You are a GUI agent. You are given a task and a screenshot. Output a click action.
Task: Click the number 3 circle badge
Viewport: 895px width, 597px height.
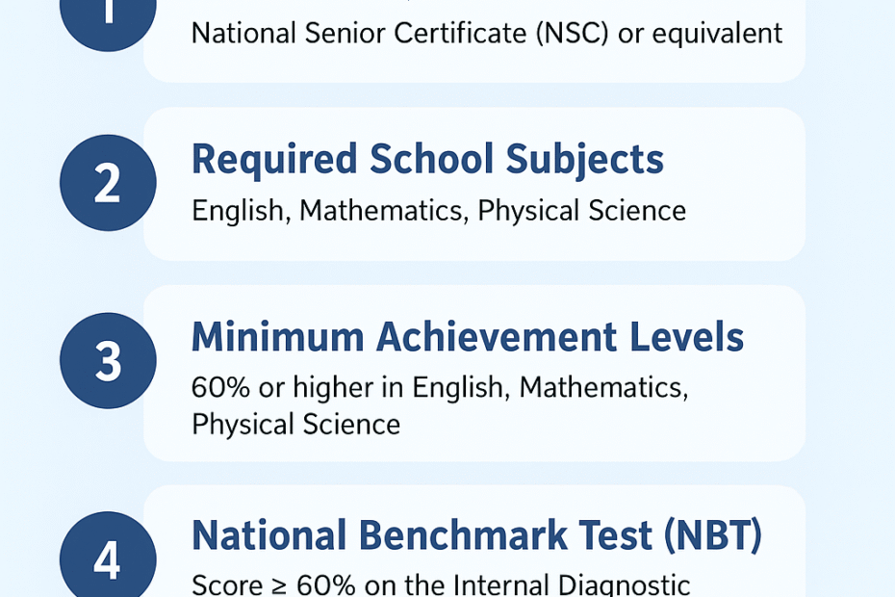(x=108, y=361)
